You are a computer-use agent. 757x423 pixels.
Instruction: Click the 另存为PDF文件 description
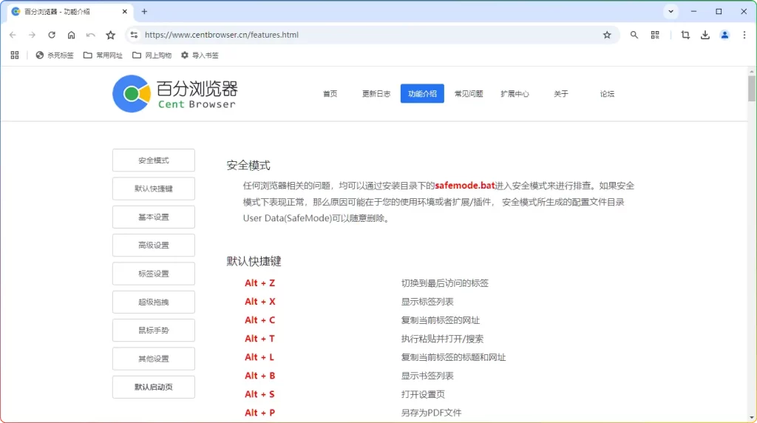[x=431, y=413]
